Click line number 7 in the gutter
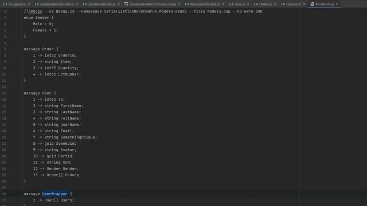 5,49
